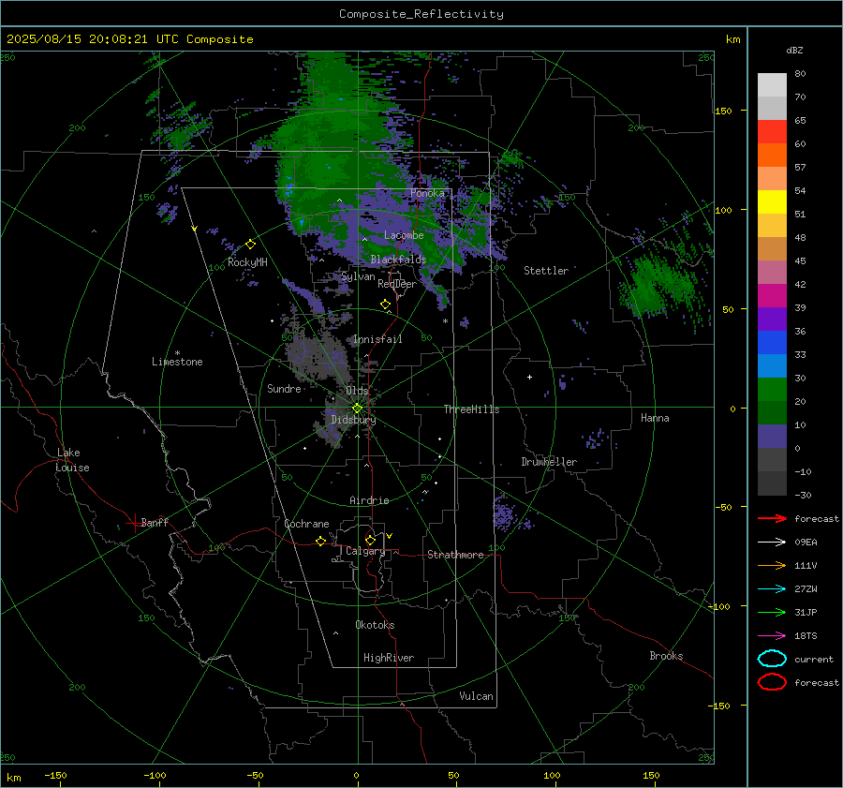The height and width of the screenshot is (788, 843).
Task: Click the 09EA legend text
Action: click(x=806, y=543)
